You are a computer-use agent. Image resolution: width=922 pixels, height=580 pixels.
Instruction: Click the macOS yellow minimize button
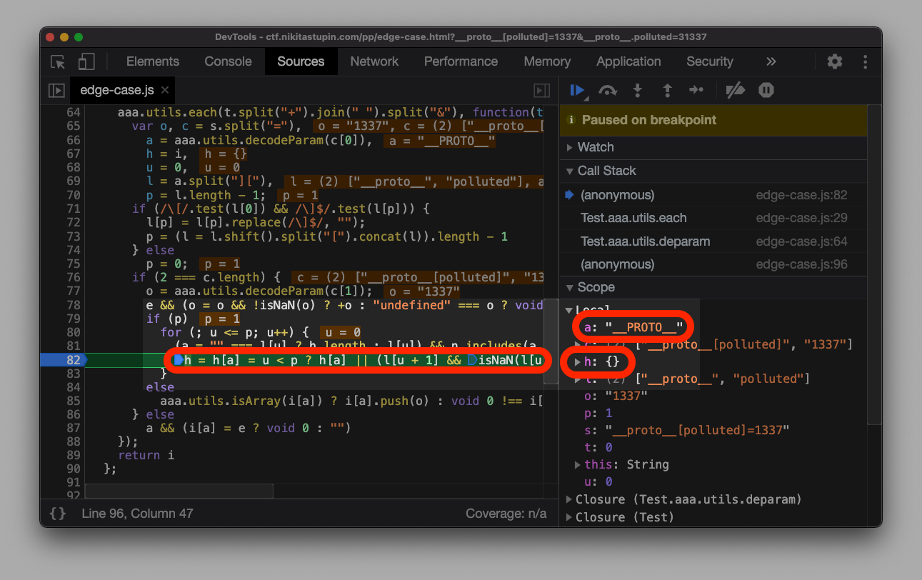coord(64,37)
